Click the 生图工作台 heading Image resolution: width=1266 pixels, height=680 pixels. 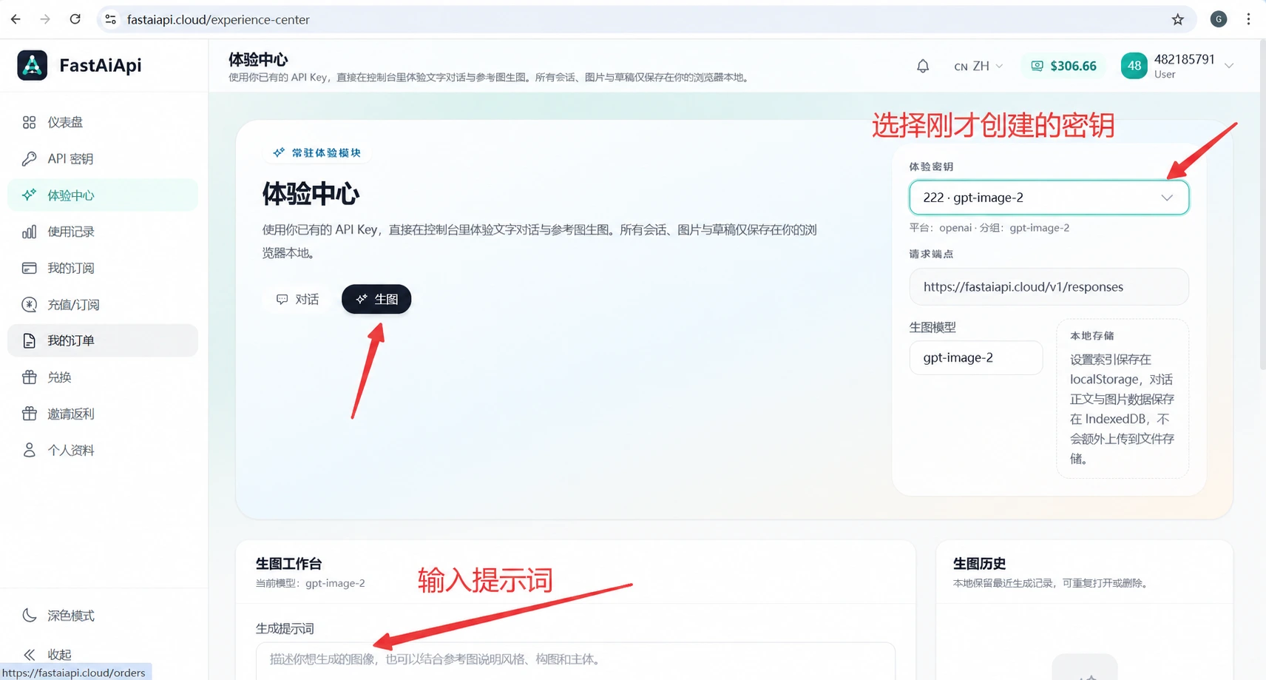288,564
